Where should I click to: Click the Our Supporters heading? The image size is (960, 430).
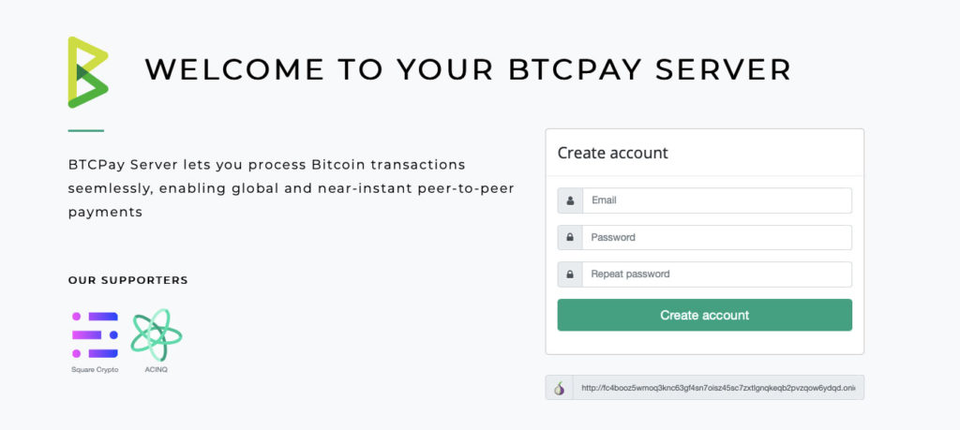127,281
